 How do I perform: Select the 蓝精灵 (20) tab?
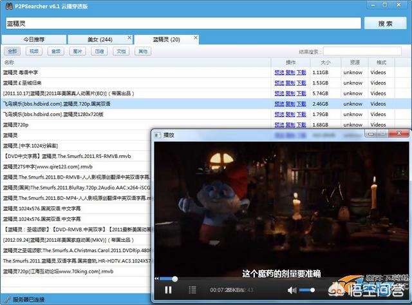coord(166,39)
